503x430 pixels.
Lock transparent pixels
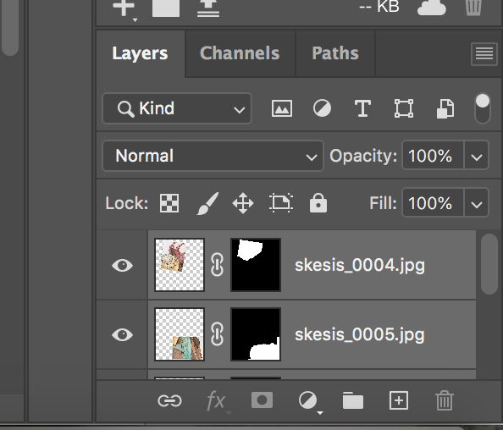click(169, 203)
